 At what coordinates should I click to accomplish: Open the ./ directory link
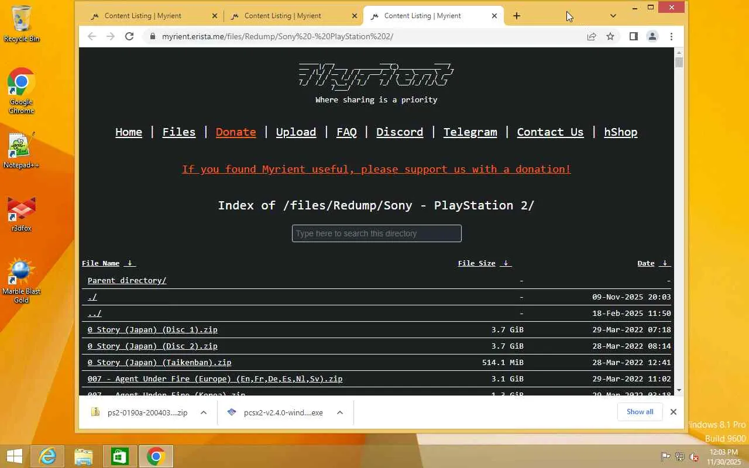pos(92,297)
